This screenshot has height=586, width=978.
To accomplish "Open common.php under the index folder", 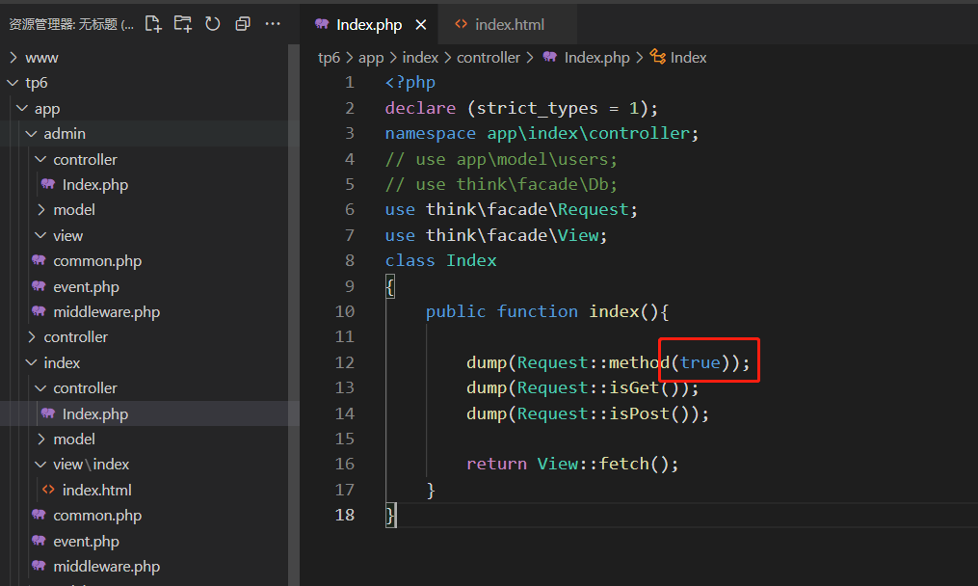I will coord(149,516).
